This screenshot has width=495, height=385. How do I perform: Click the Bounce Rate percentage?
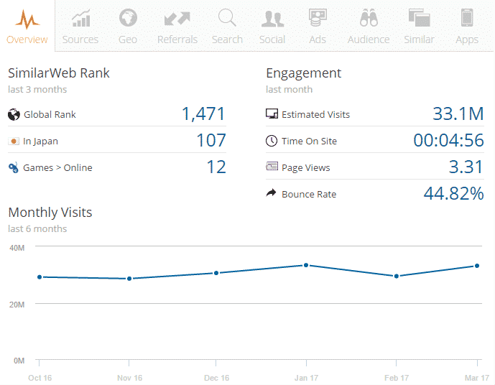pyautogui.click(x=452, y=193)
